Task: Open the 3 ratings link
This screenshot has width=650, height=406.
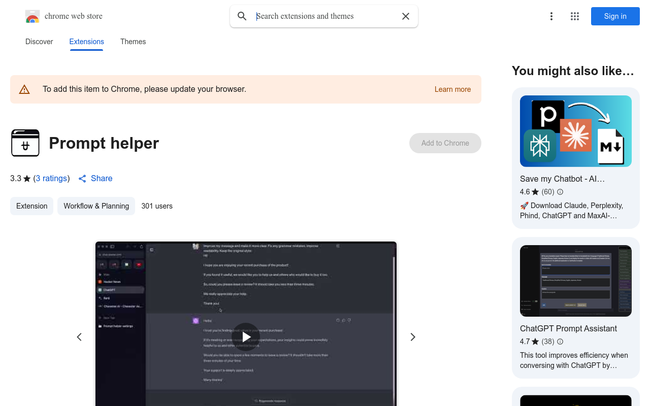Action: tap(51, 179)
